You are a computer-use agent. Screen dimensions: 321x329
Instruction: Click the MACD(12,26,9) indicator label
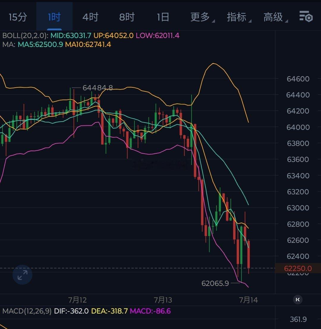pyautogui.click(x=27, y=311)
